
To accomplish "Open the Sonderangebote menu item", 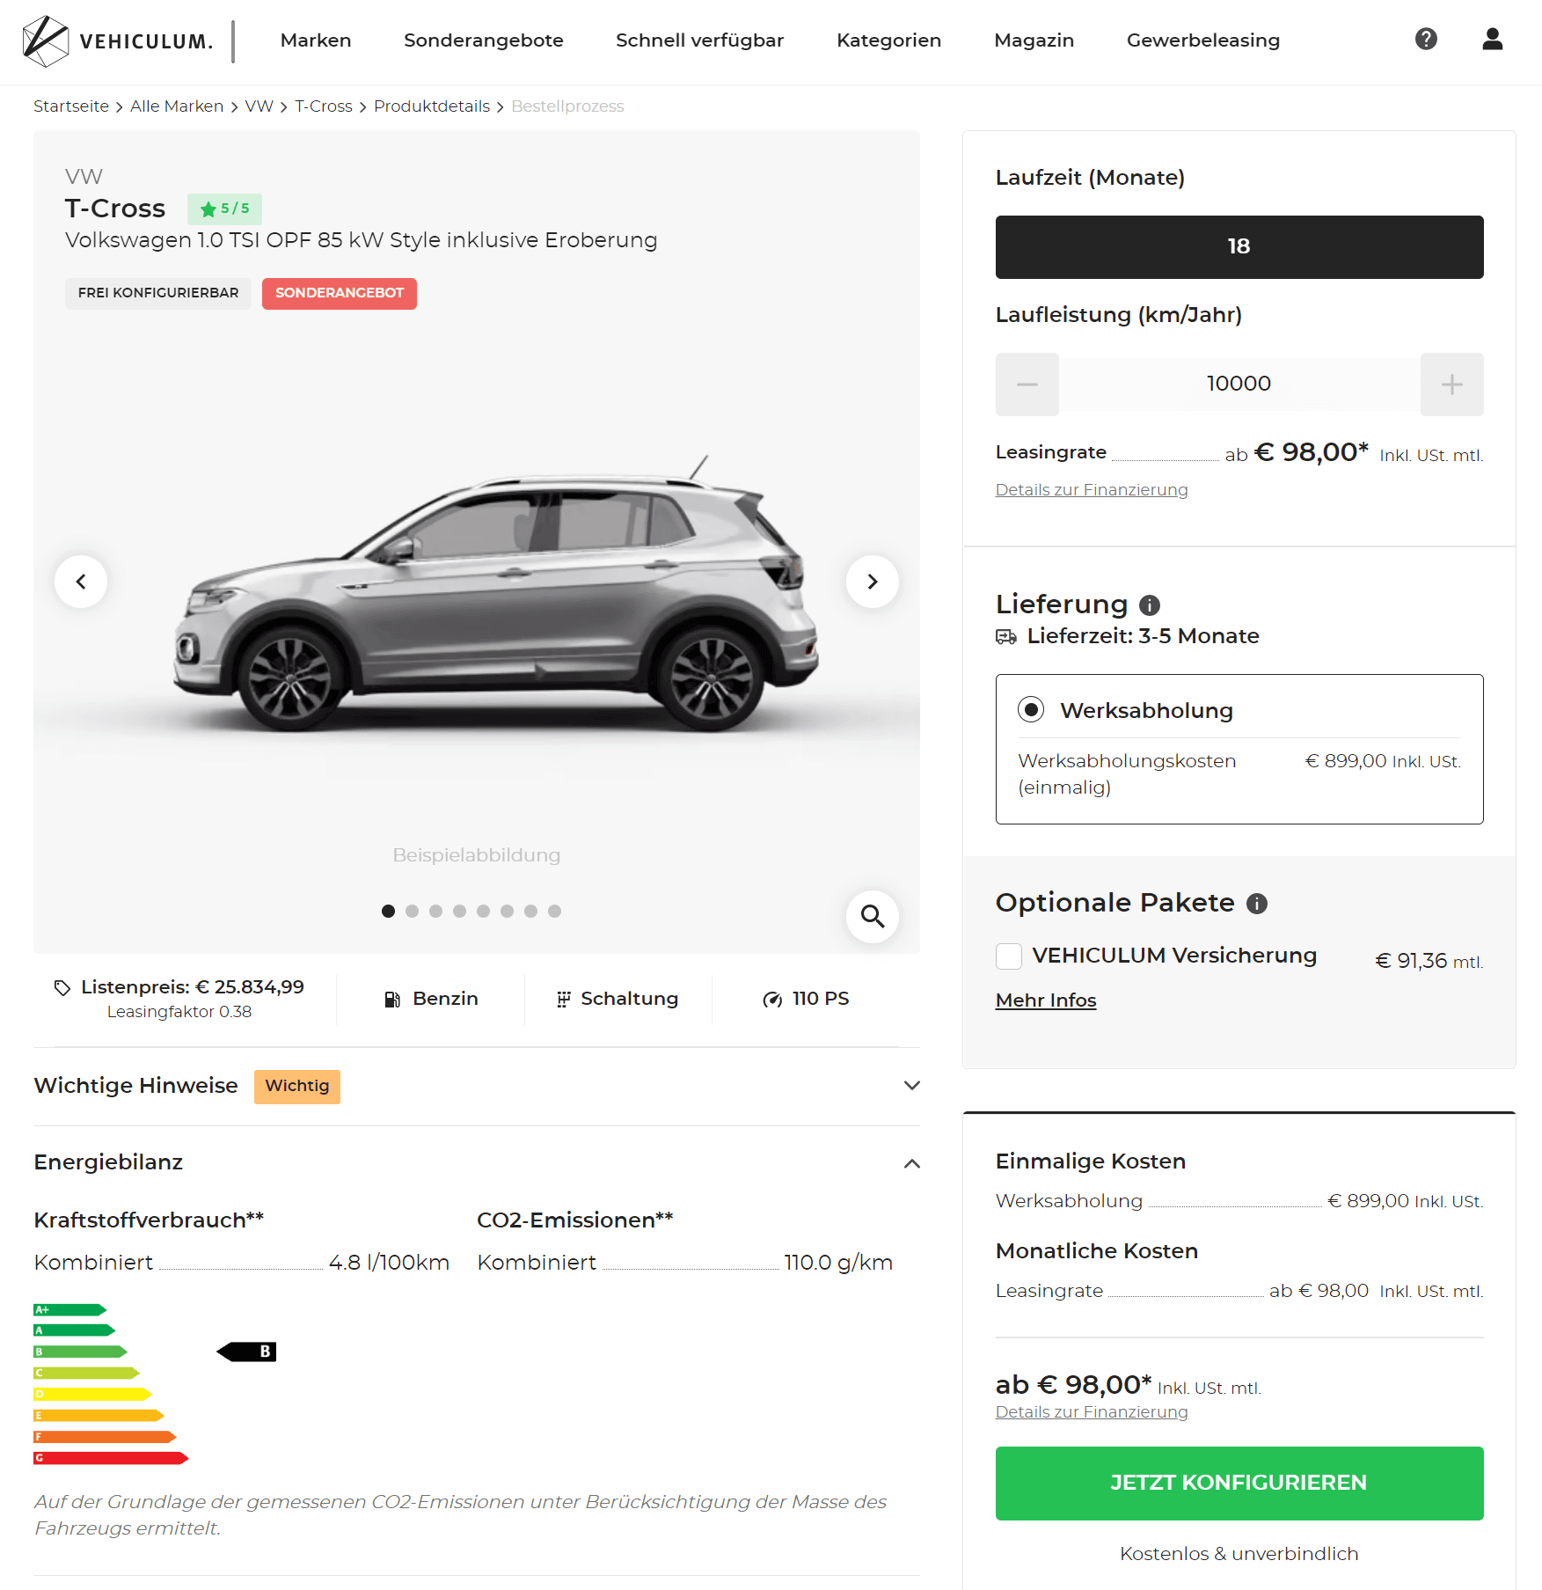I will pyautogui.click(x=483, y=40).
